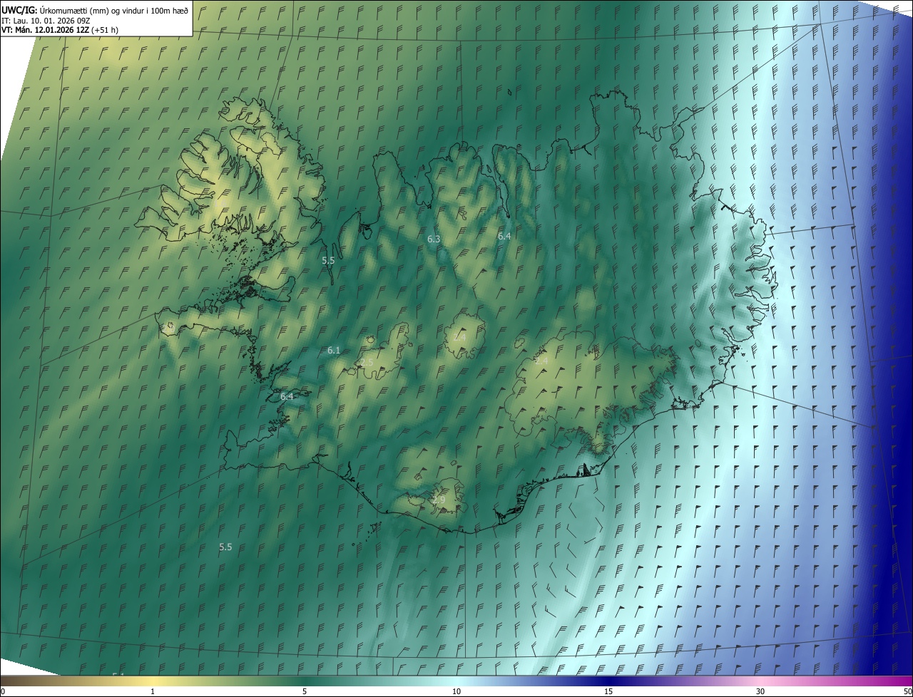913x697 pixels.
Task: Click the "15" tick on the color scale
Action: pos(608,691)
